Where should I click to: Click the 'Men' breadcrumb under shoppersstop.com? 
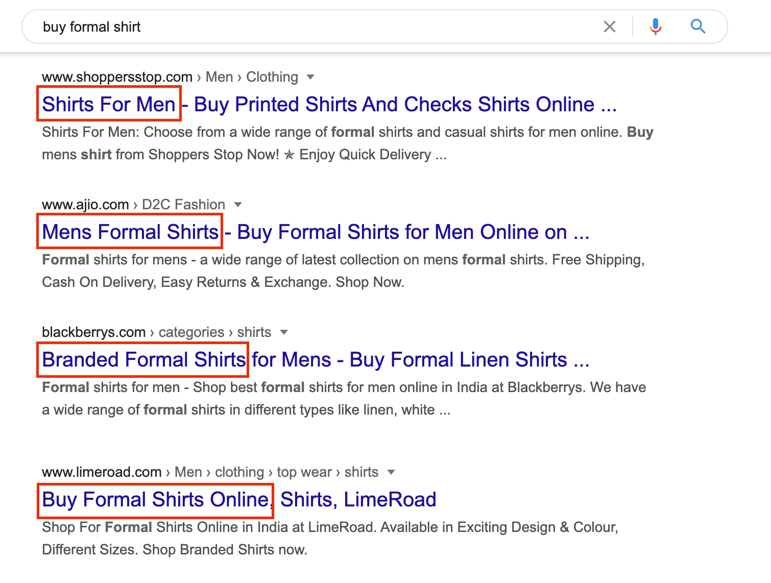(219, 77)
